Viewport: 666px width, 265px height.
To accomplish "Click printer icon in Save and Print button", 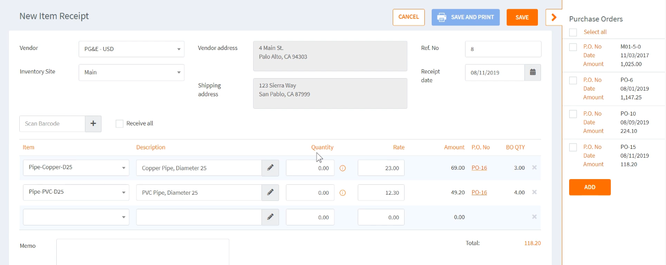I will [x=442, y=17].
